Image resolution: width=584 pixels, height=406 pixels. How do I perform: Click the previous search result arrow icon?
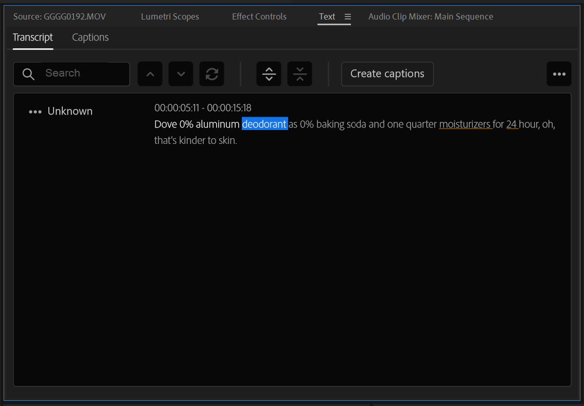[150, 73]
